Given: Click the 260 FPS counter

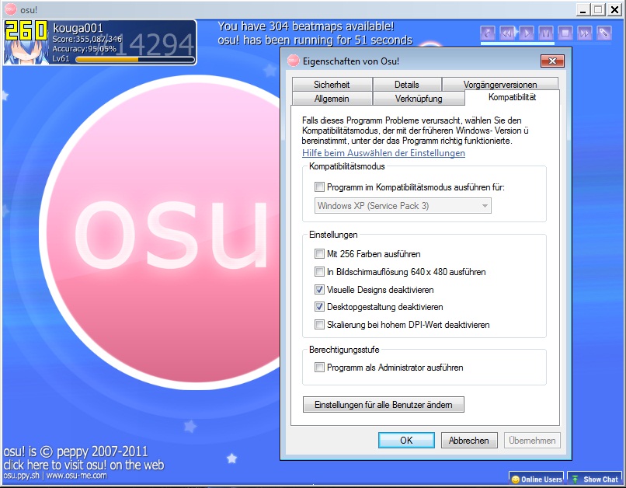Looking at the screenshot, I should pos(26,30).
